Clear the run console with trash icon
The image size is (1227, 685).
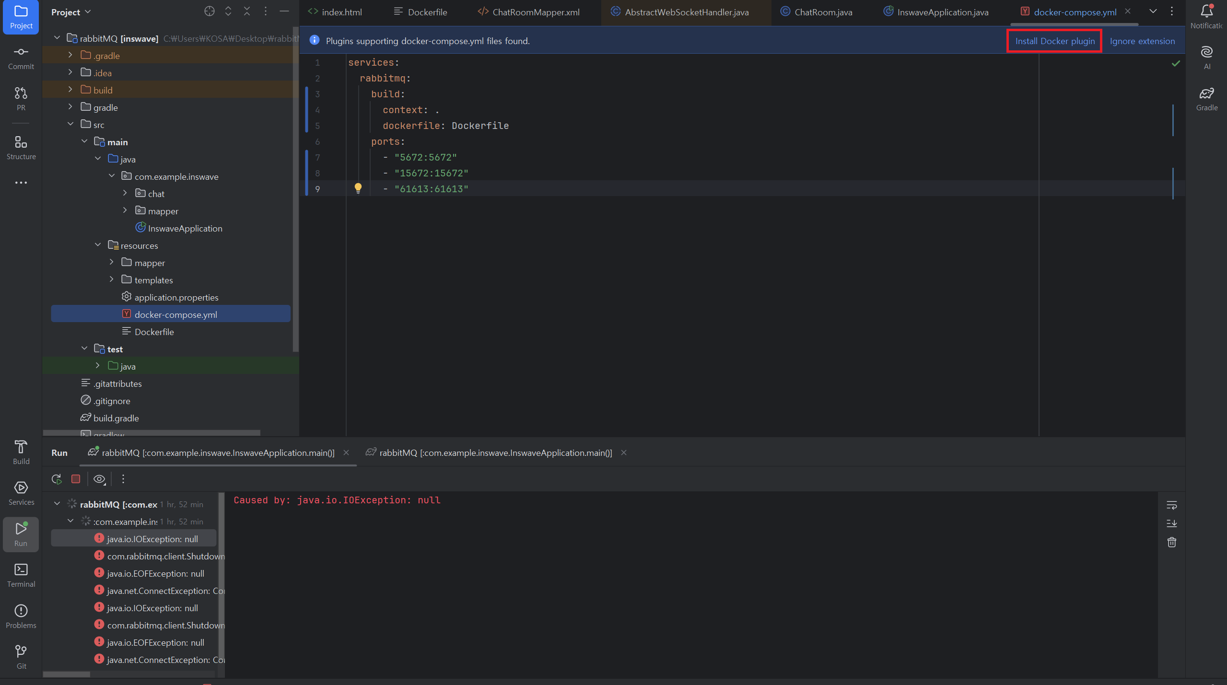click(x=1171, y=542)
